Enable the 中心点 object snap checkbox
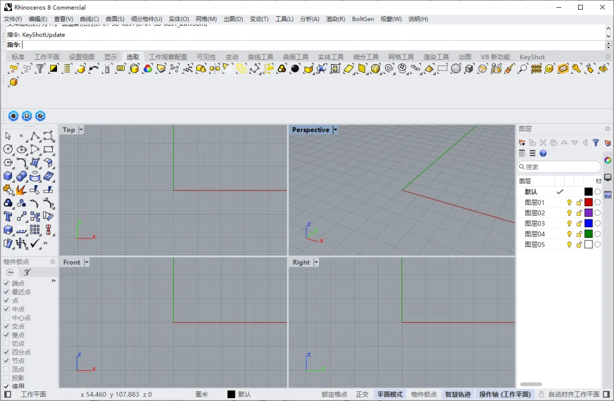 click(6, 318)
